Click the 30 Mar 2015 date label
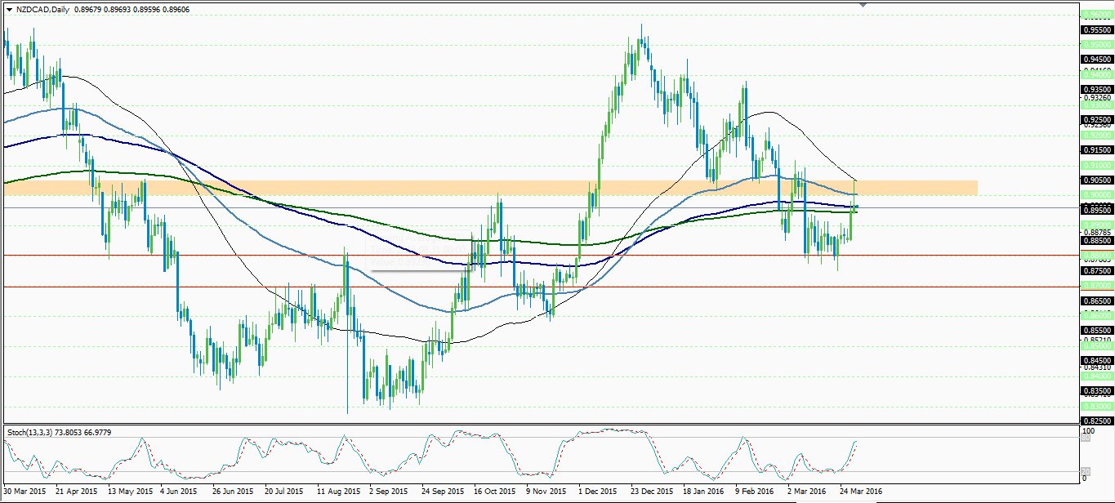Viewport: 1115px width, 503px height. pyautogui.click(x=24, y=492)
